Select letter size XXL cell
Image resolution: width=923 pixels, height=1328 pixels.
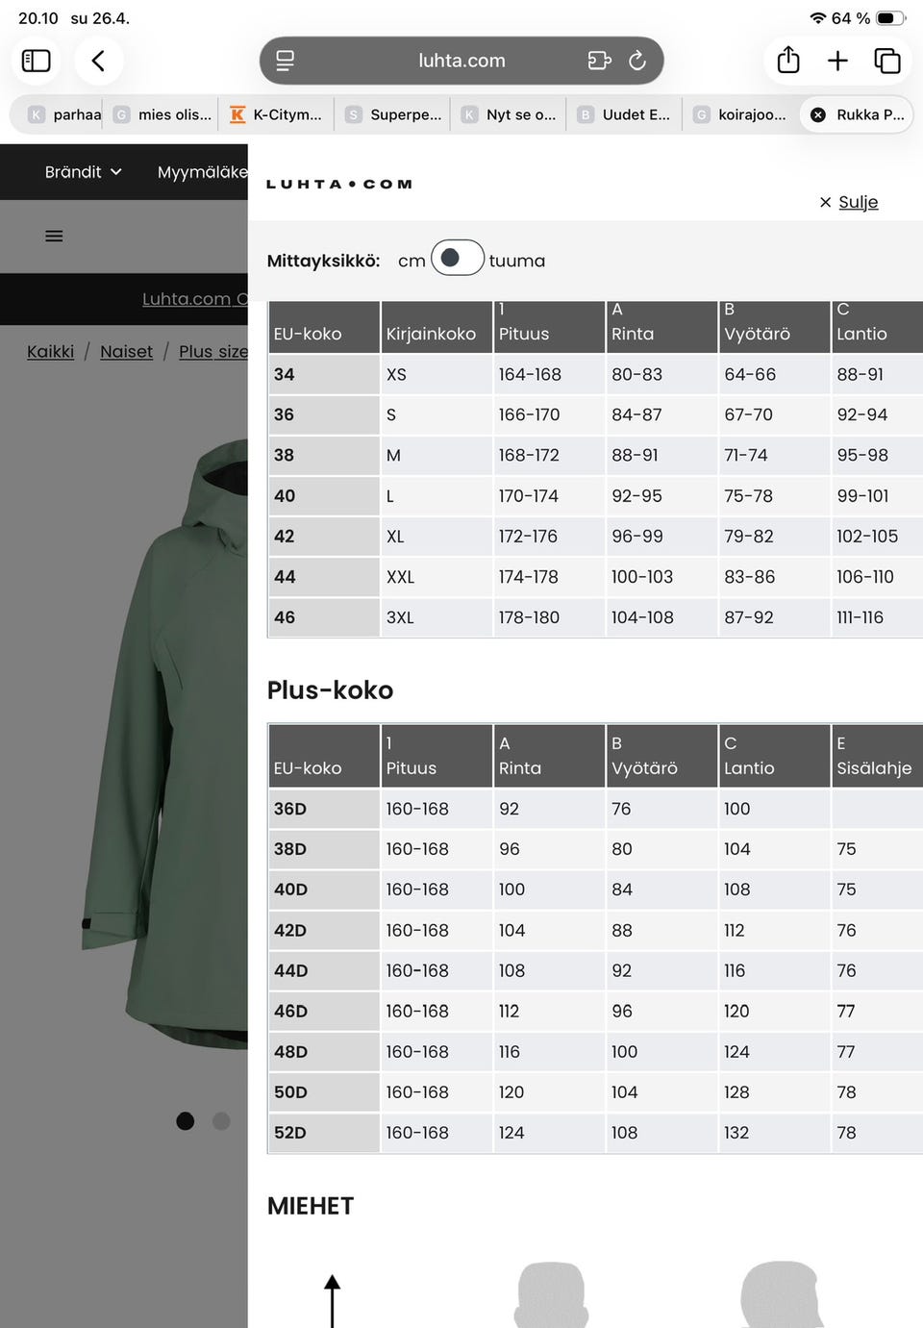pos(437,577)
